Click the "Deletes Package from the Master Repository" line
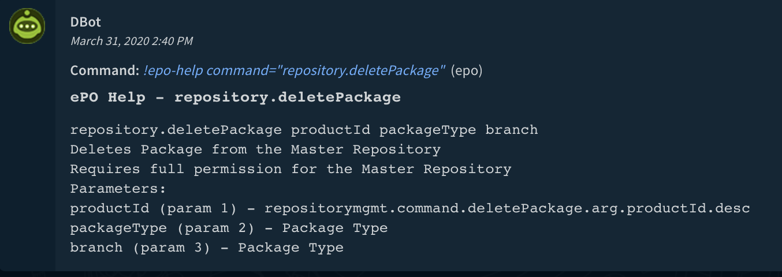 pyautogui.click(x=255, y=149)
